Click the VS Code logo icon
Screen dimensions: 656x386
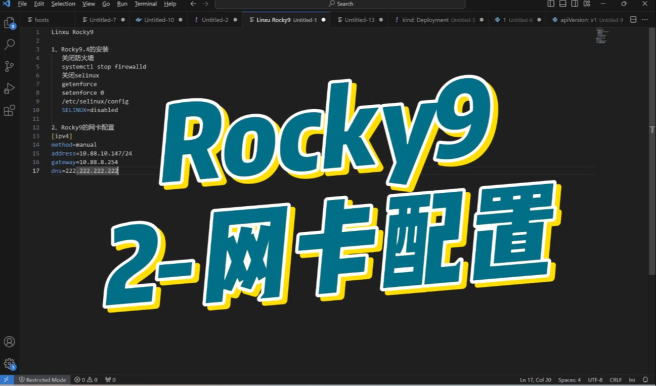pos(7,4)
